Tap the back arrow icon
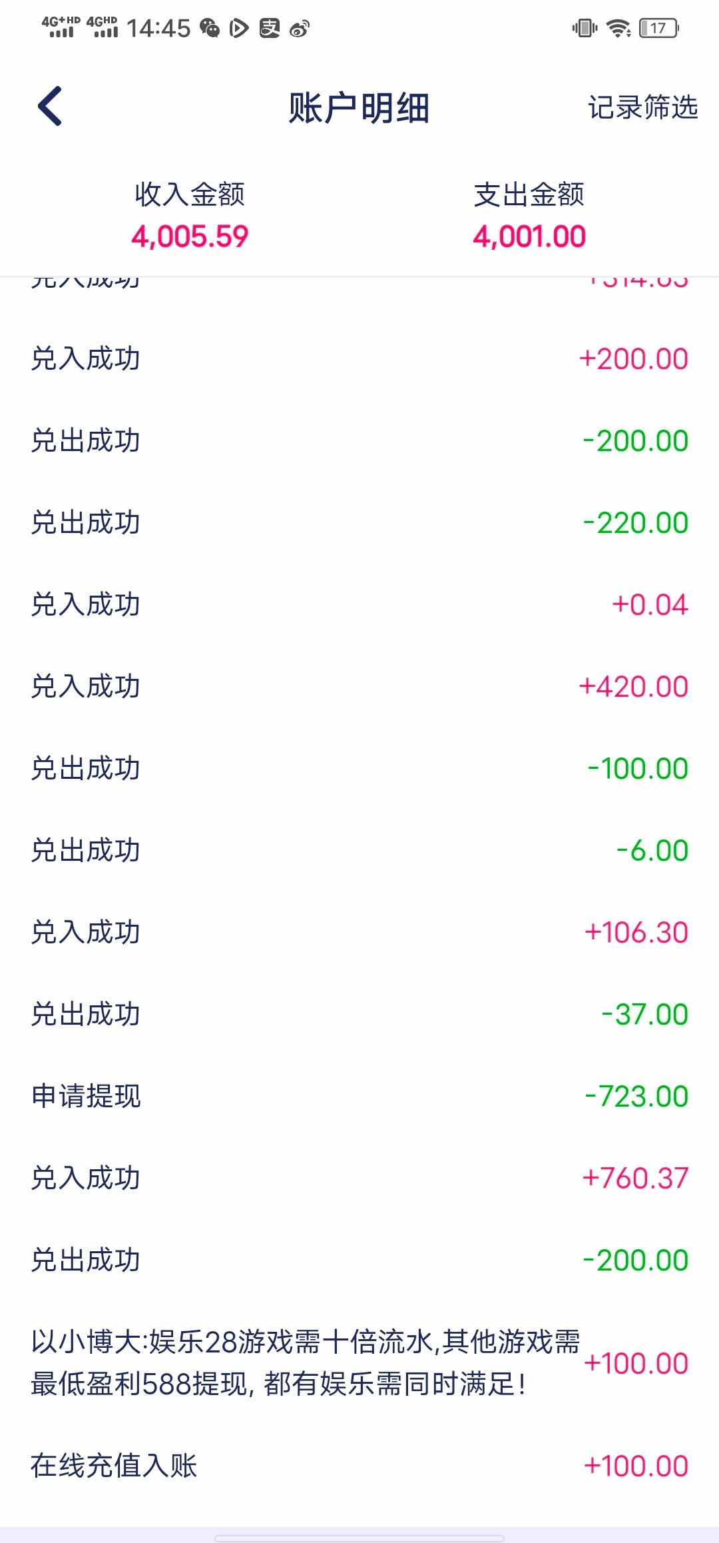Screen dimensions: 719x1543 [x=51, y=106]
